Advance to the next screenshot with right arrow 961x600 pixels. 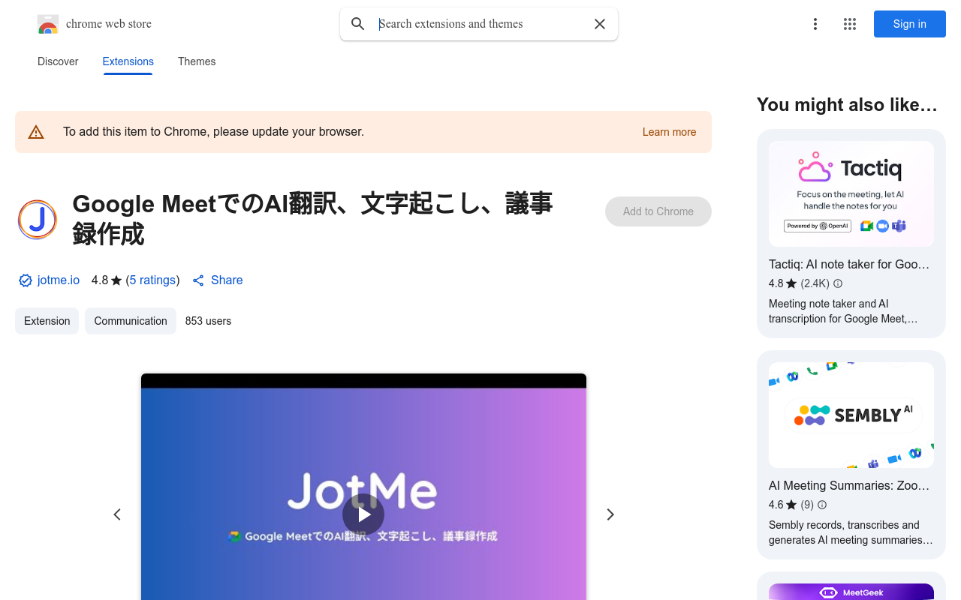point(610,514)
